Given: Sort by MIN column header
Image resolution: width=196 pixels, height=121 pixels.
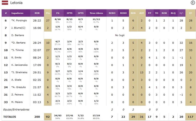Looking at the screenshot, I should 37,13.
